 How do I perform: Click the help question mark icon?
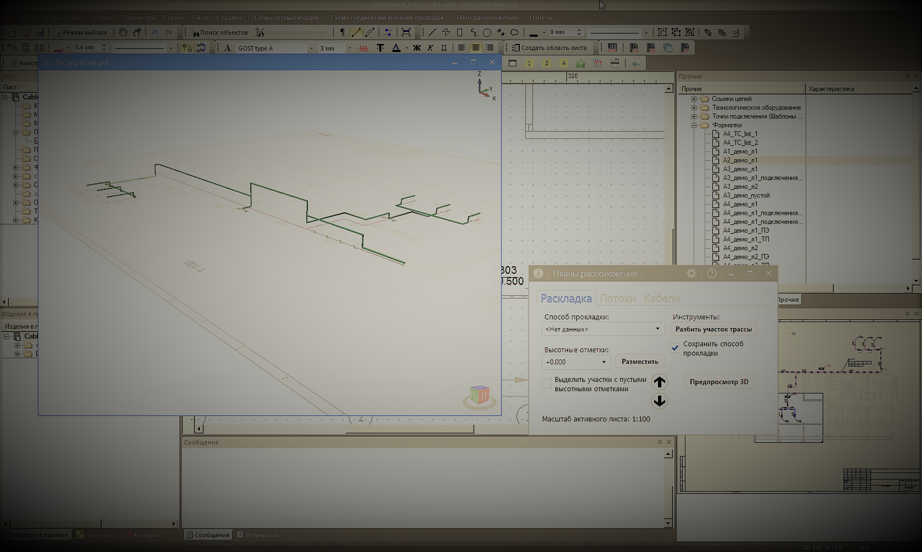[712, 273]
